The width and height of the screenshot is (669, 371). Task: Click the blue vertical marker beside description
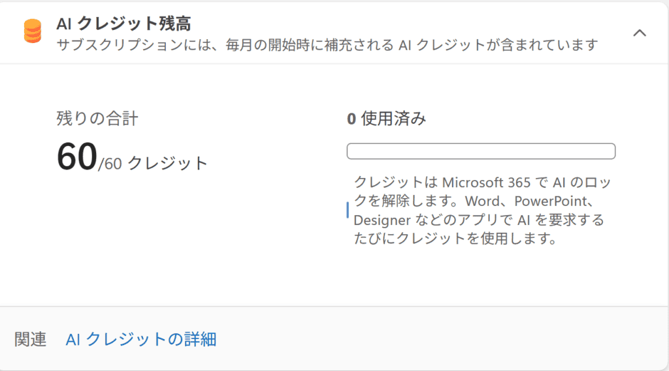click(x=348, y=210)
